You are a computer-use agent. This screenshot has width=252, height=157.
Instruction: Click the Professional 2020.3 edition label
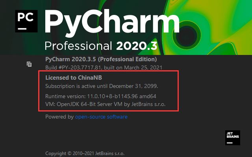(101, 46)
